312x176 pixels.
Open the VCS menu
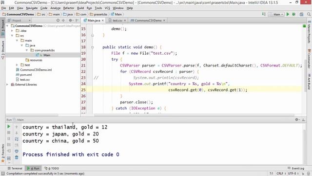coord(107,8)
